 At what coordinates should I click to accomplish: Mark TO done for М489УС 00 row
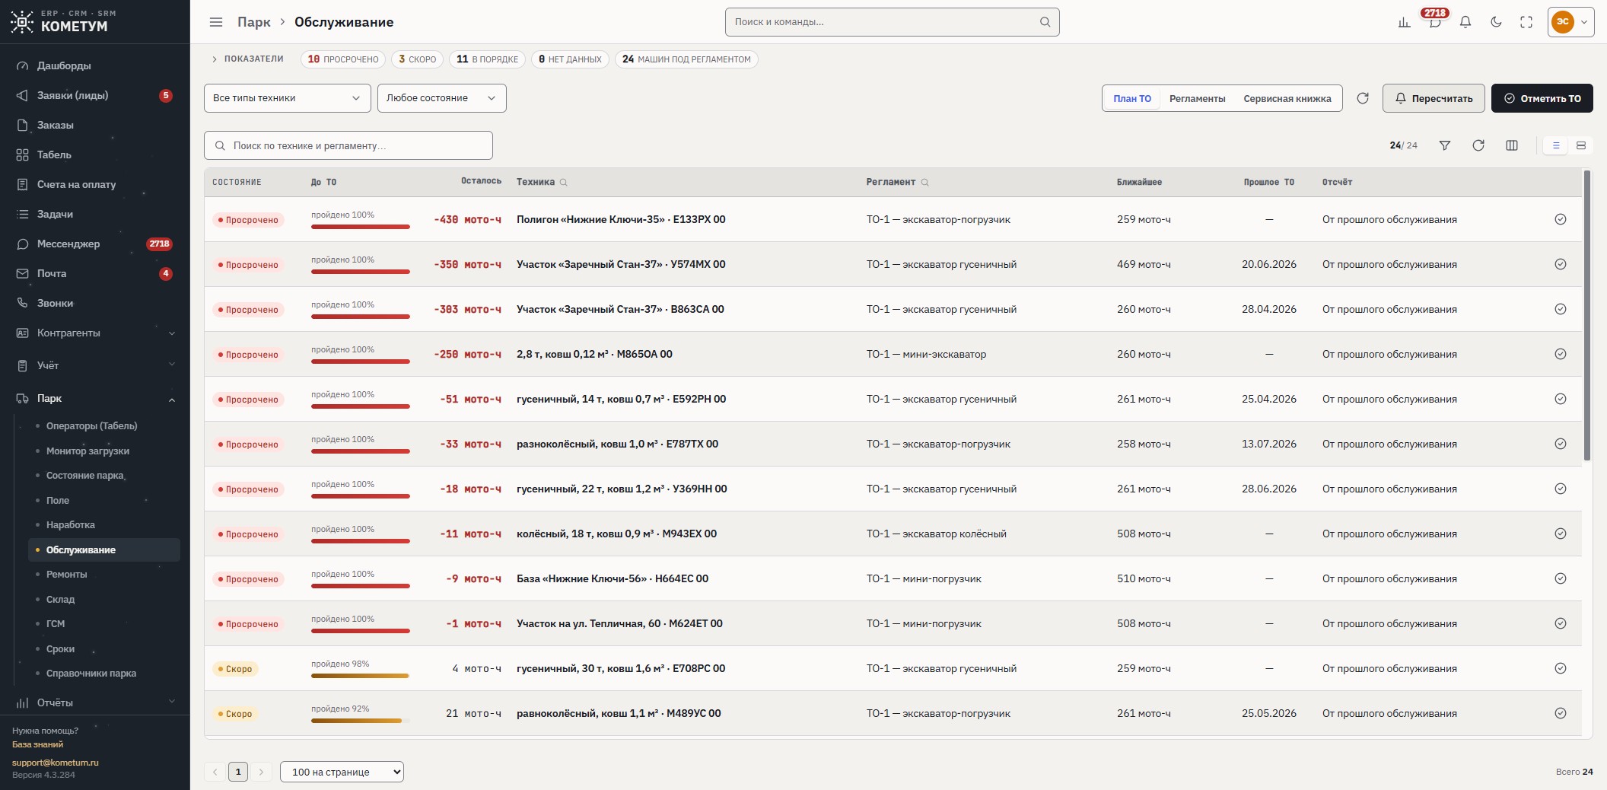(1561, 713)
